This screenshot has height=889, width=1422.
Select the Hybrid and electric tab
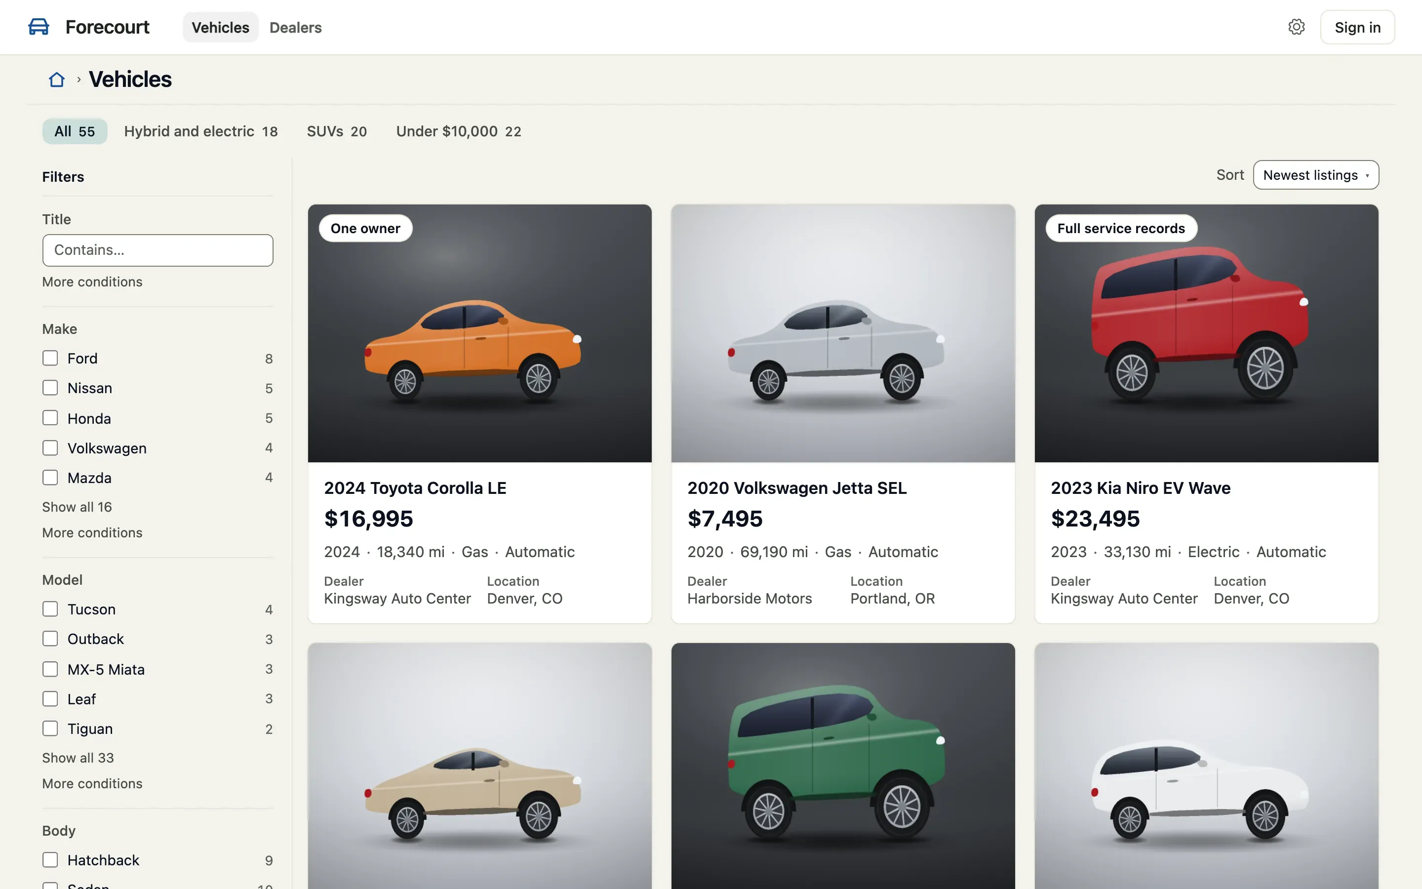tap(201, 131)
